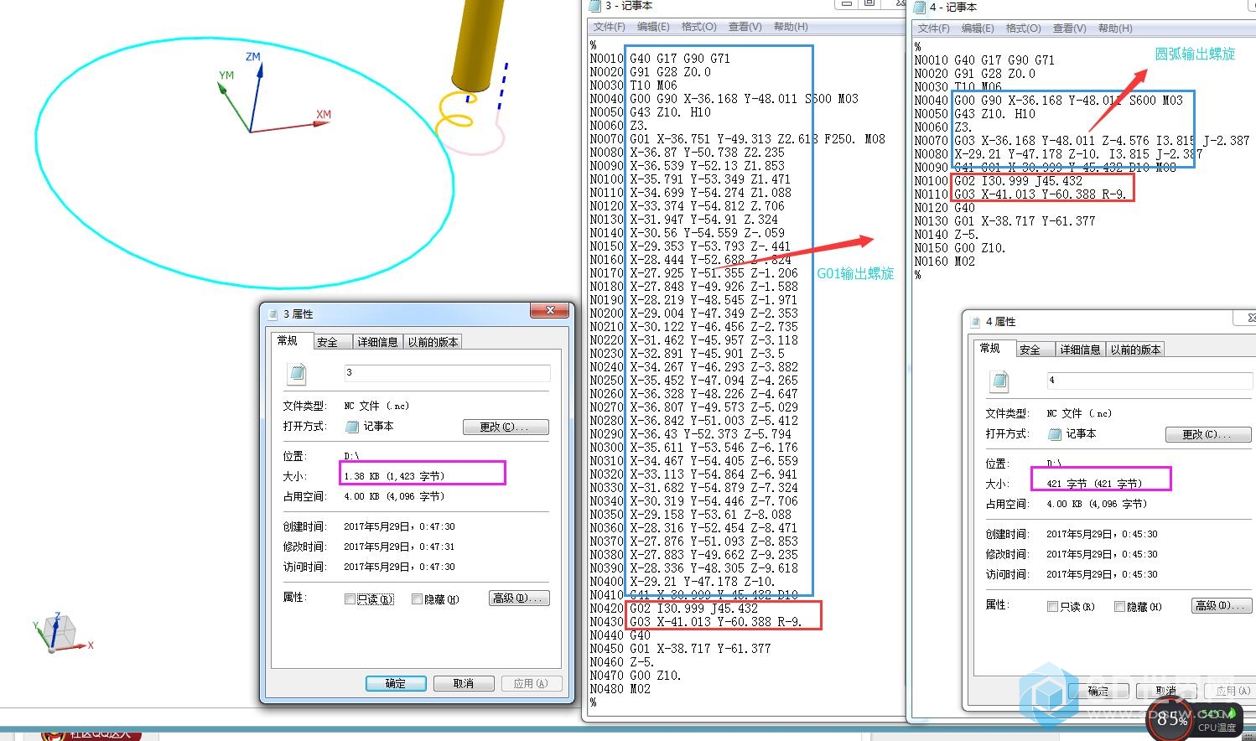Open 帮助(H) menu in notepad window 4
This screenshot has height=741, width=1256.
(x=1115, y=28)
